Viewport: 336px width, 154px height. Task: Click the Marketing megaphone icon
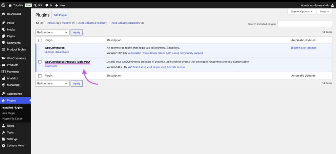3,85
